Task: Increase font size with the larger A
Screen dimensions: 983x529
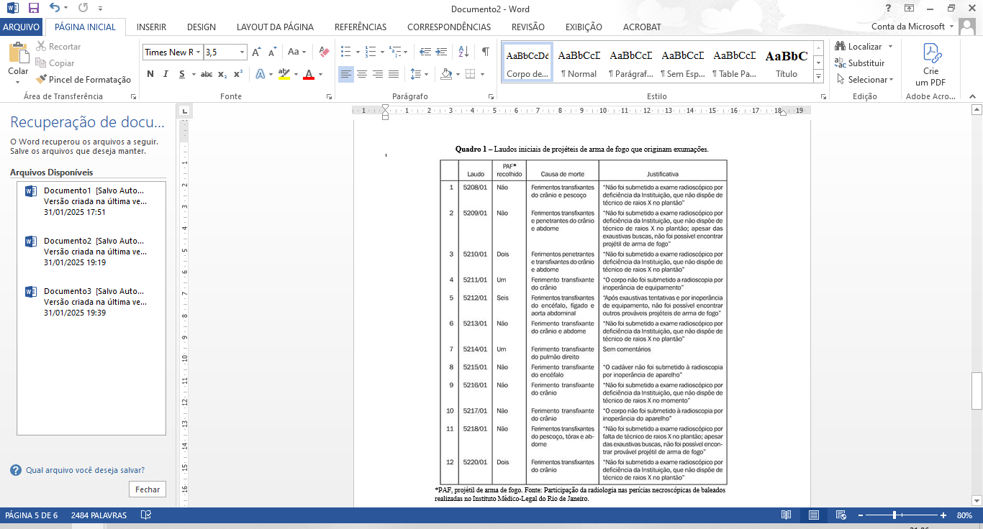Action: pyautogui.click(x=256, y=52)
